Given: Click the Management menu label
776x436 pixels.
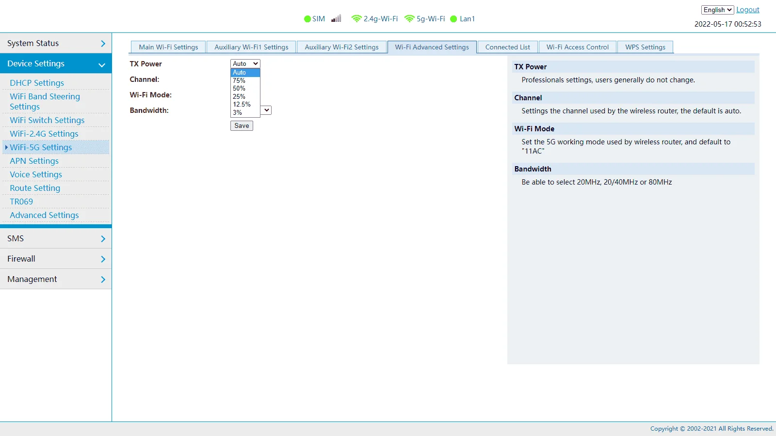Looking at the screenshot, I should point(32,279).
